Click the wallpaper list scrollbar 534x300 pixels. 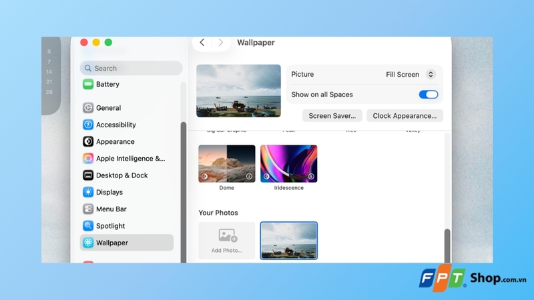pos(447,245)
